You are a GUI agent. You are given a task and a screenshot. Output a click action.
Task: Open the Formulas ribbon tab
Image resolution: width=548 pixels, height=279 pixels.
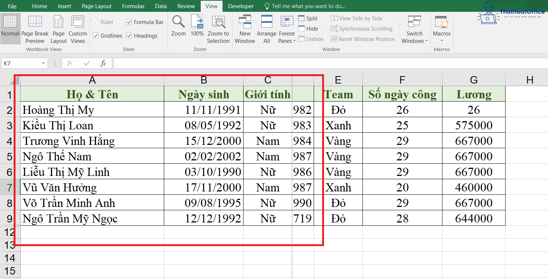tap(133, 6)
